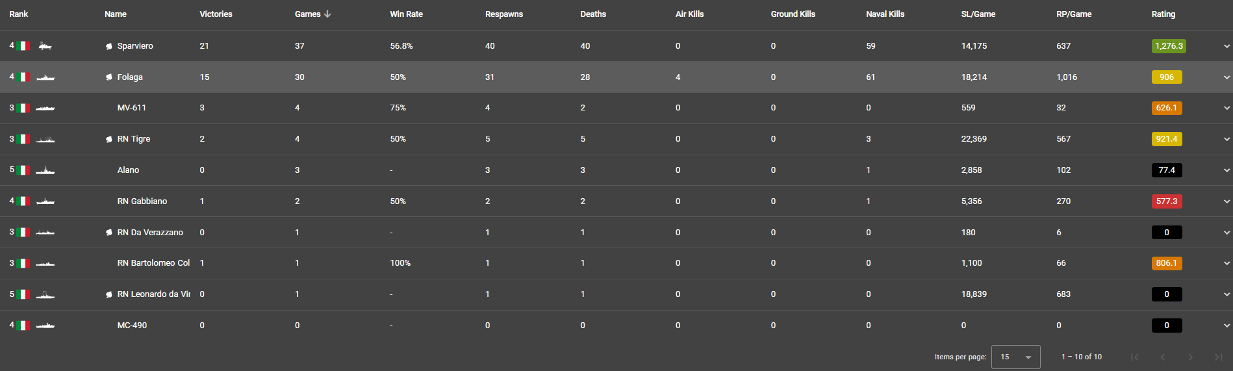Click the MV-611 vehicle name
Viewport: 1233px width, 371px height.
(132, 108)
